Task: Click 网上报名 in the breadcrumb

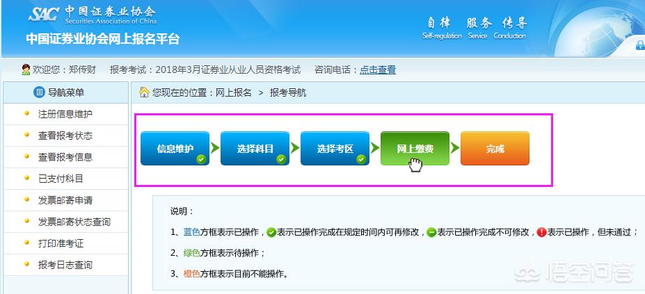Action: pos(233,92)
